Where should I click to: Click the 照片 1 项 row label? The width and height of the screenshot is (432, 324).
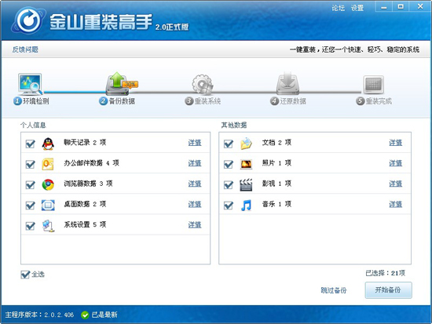(276, 163)
